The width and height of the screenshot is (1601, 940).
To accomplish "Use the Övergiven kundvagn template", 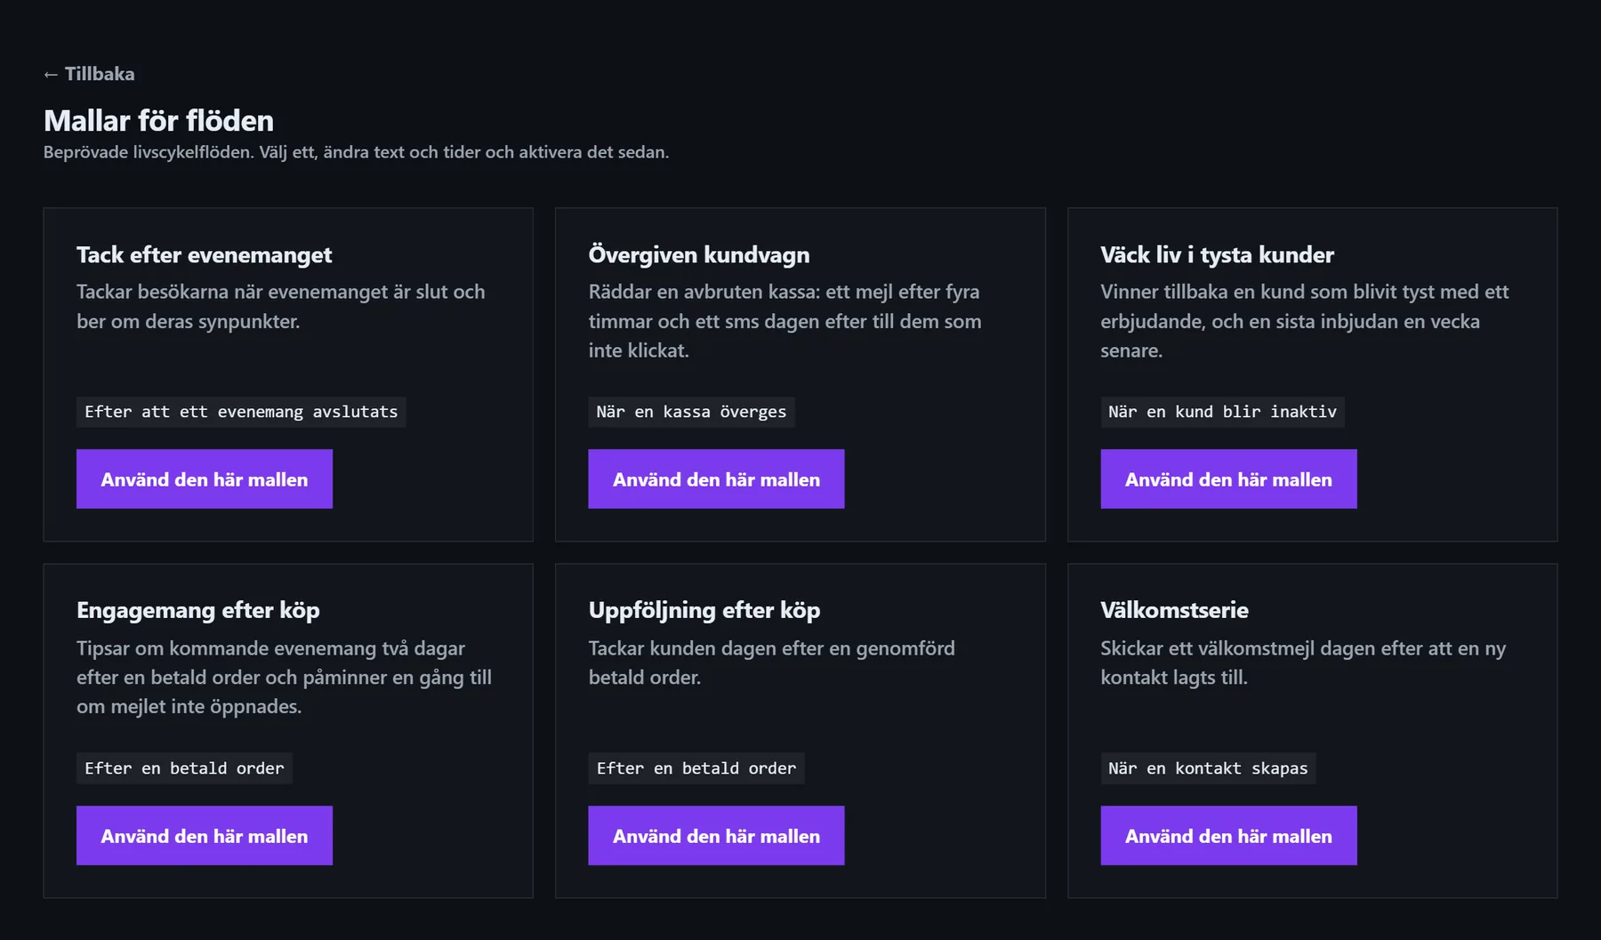I will click(716, 479).
